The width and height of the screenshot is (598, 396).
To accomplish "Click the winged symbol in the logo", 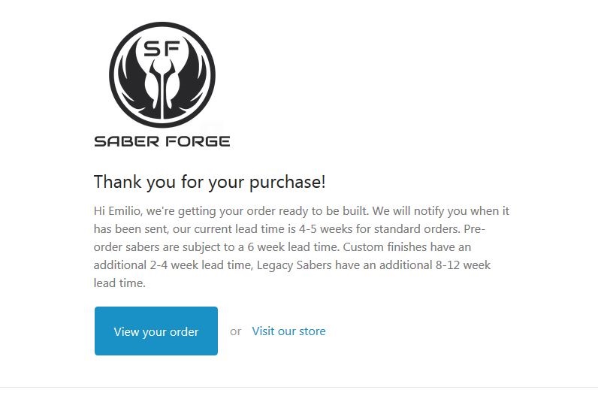I will pyautogui.click(x=162, y=90).
